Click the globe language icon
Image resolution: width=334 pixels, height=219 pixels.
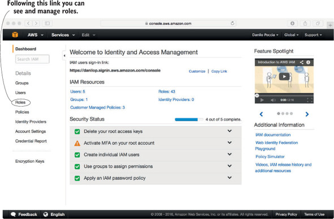pyautogui.click(x=46, y=214)
